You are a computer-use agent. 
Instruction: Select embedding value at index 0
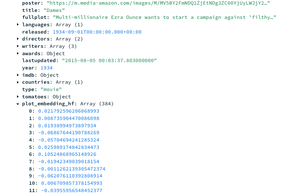69,111
